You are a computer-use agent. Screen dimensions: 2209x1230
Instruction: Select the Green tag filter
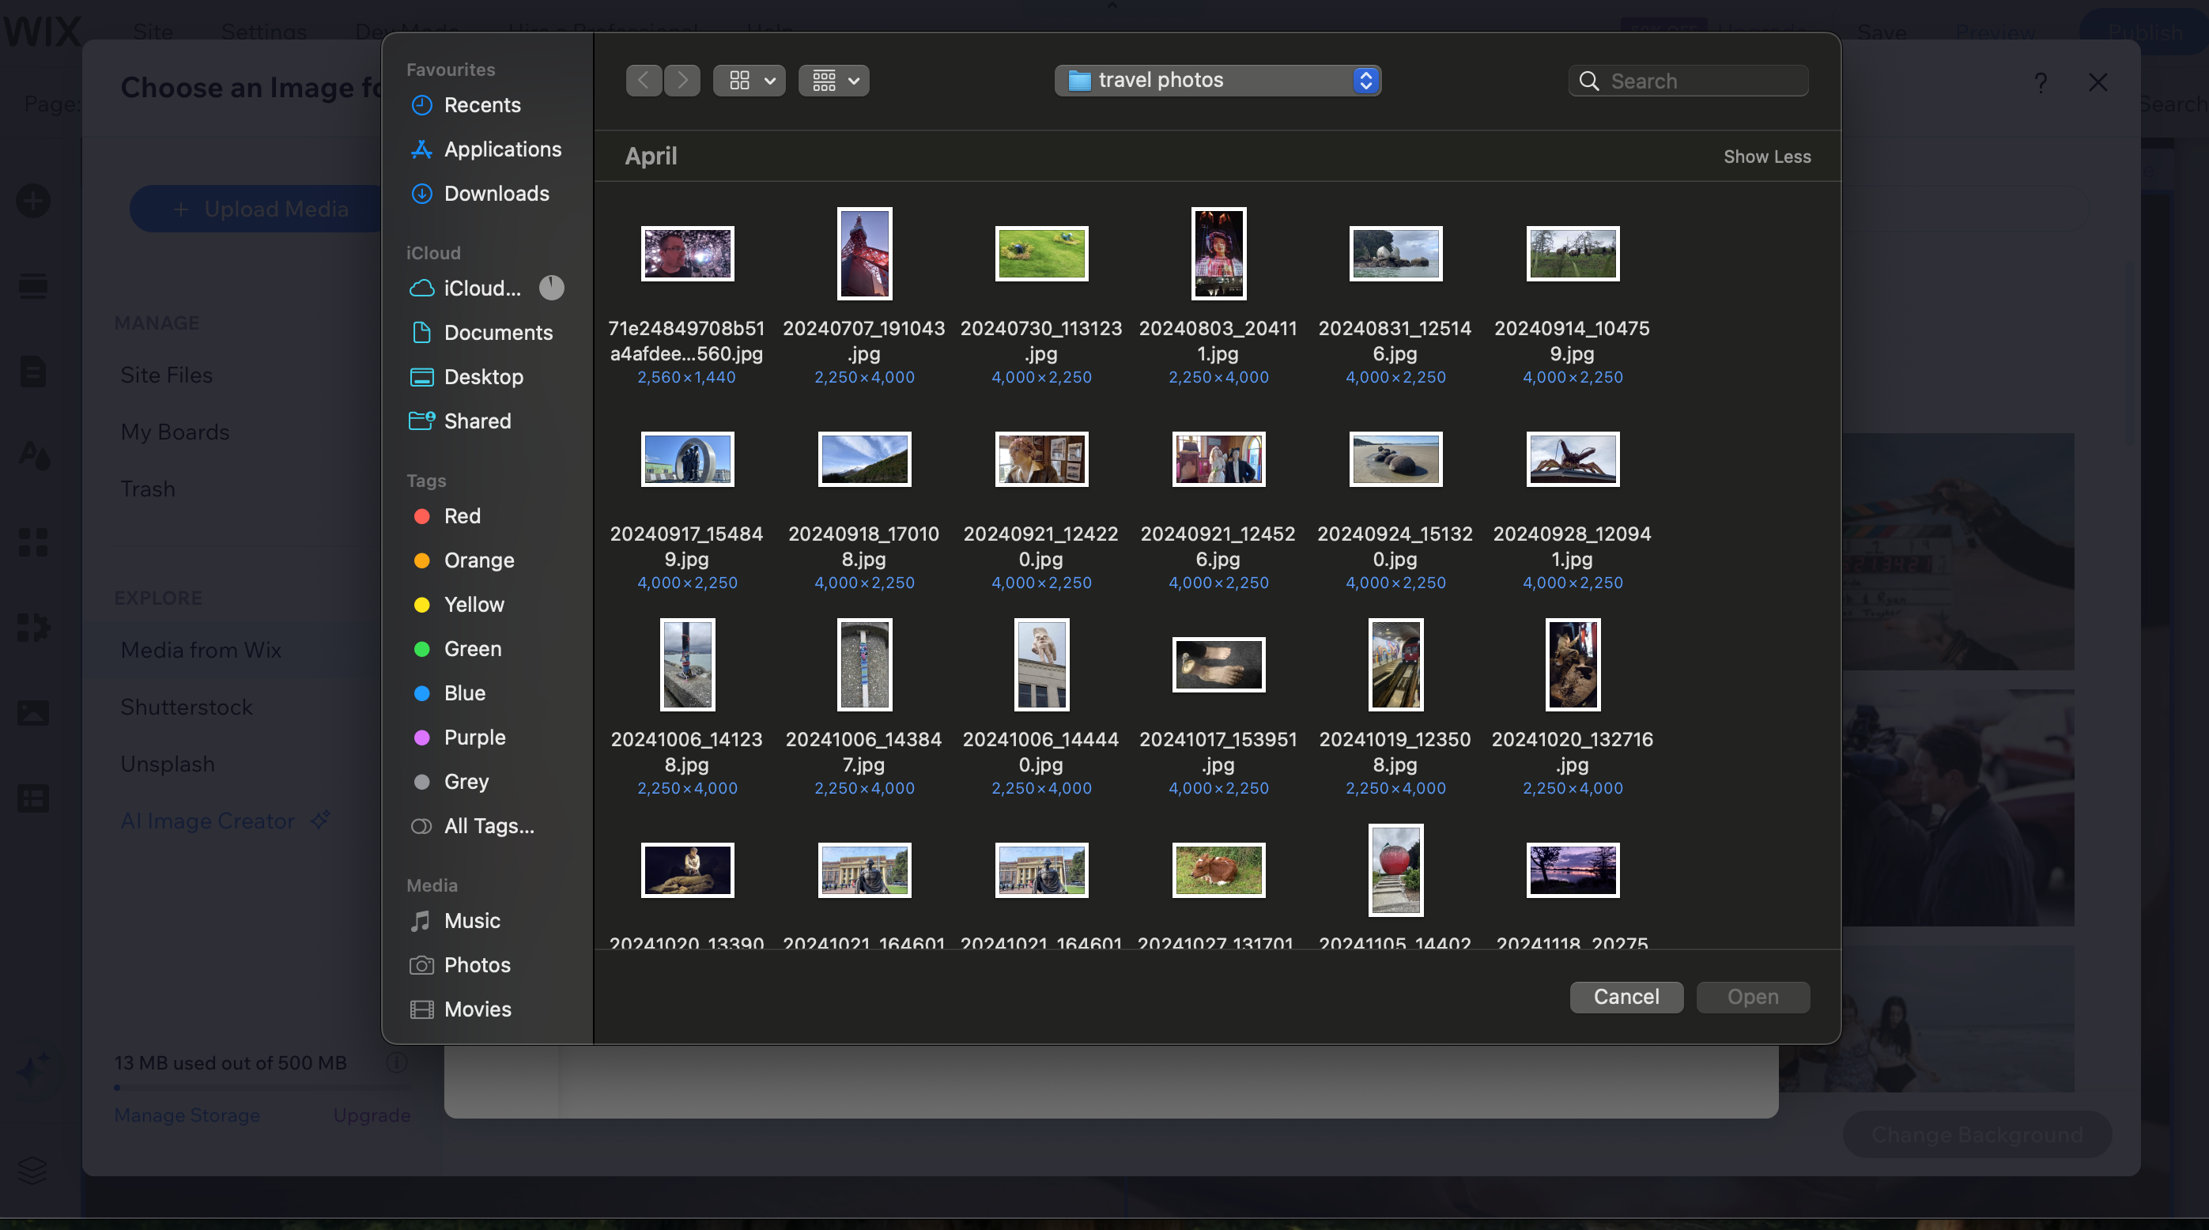[x=472, y=649]
